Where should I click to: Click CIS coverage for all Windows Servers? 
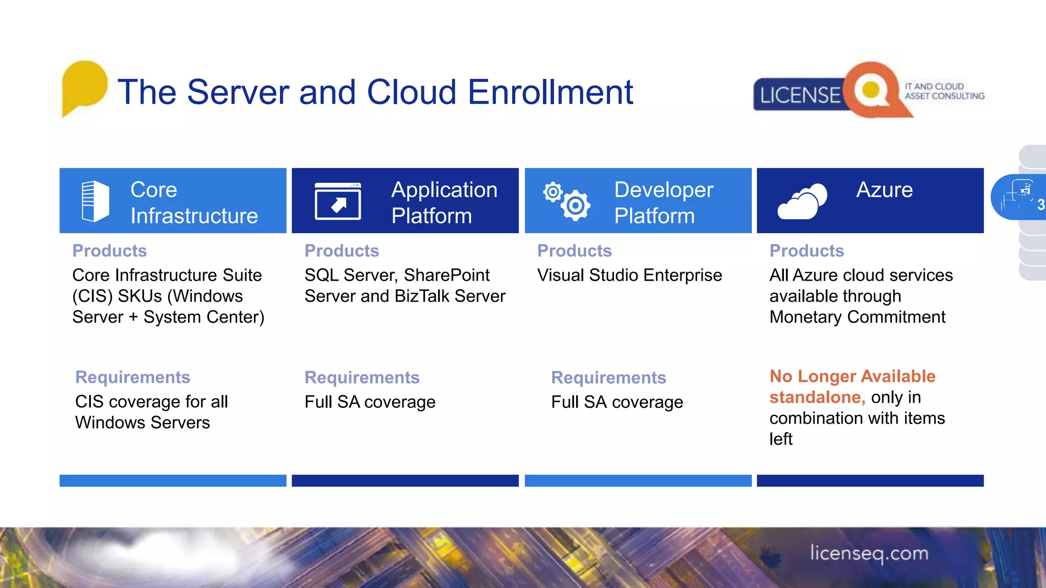[x=152, y=412]
